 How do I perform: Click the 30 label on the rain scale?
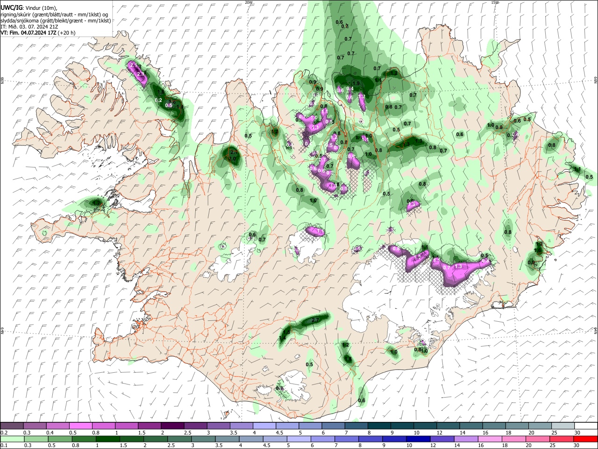coord(577,446)
